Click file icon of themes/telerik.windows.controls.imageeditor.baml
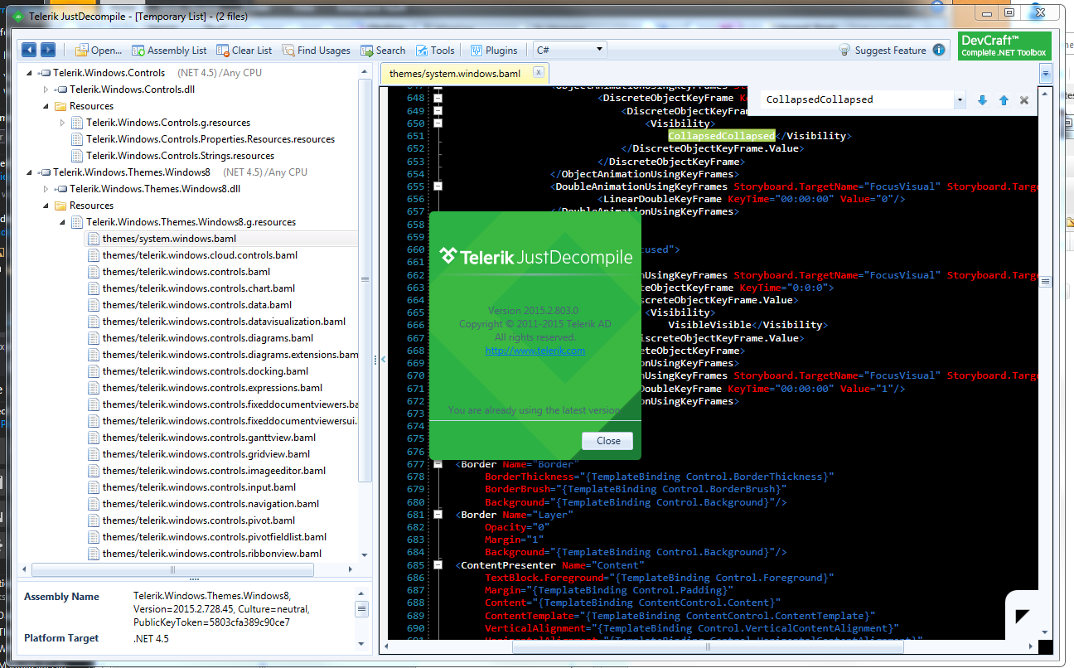 pos(94,471)
